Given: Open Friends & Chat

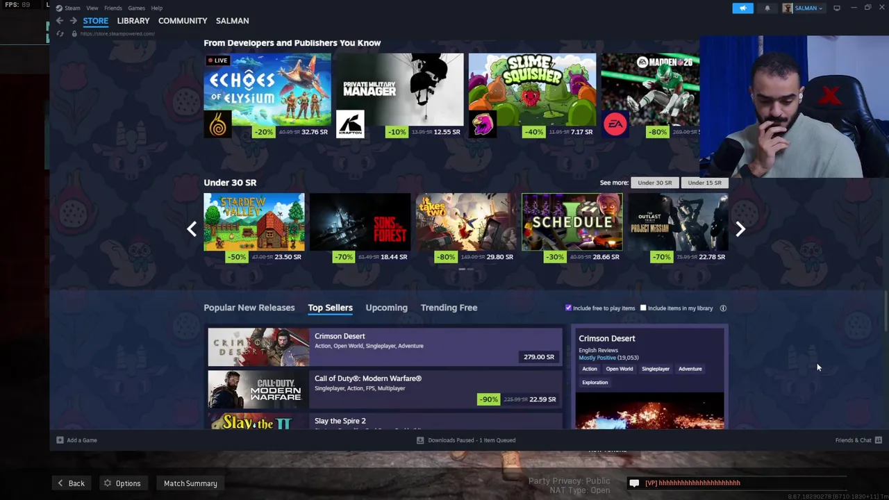Looking at the screenshot, I should (x=854, y=440).
